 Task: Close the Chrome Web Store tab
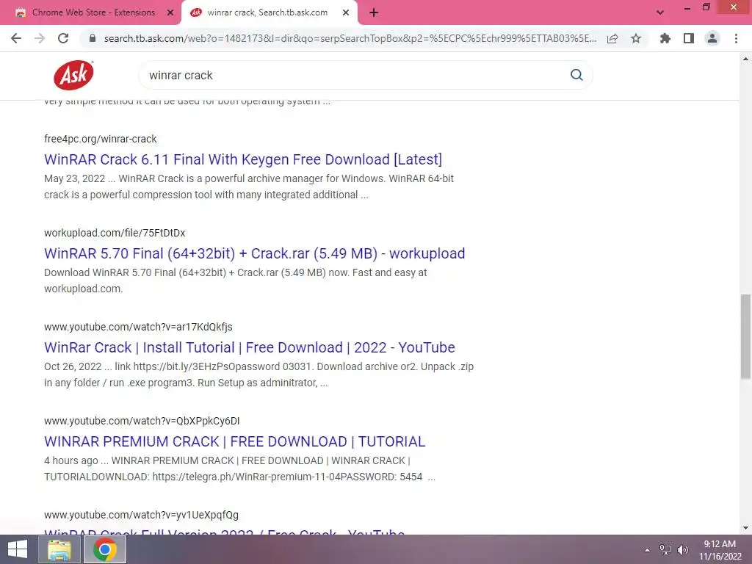170,12
